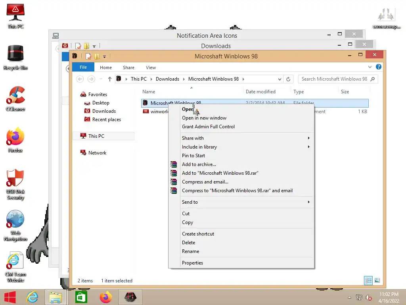Viewport: 406px width, 305px height.
Task: Switch to the Share ribbon tab
Action: point(128,68)
